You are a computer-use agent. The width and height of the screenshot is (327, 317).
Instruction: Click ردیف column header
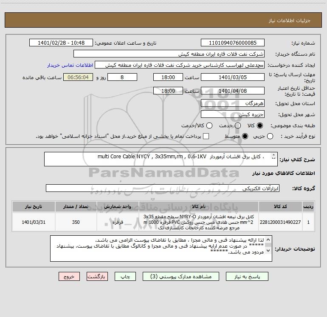tap(308, 206)
